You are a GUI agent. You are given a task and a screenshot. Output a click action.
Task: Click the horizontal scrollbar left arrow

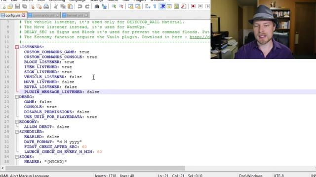coord(2,168)
